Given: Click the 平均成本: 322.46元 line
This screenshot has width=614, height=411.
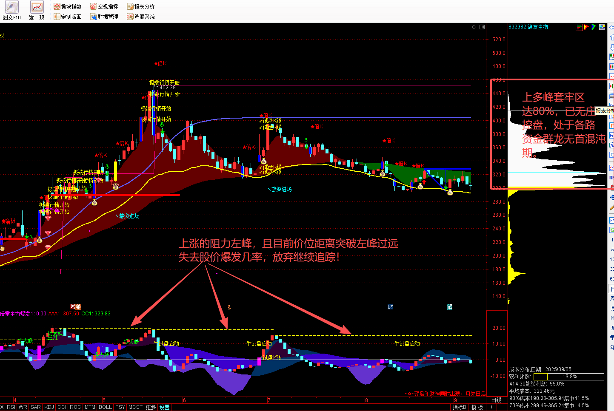Looking at the screenshot, I should pyautogui.click(x=532, y=391).
